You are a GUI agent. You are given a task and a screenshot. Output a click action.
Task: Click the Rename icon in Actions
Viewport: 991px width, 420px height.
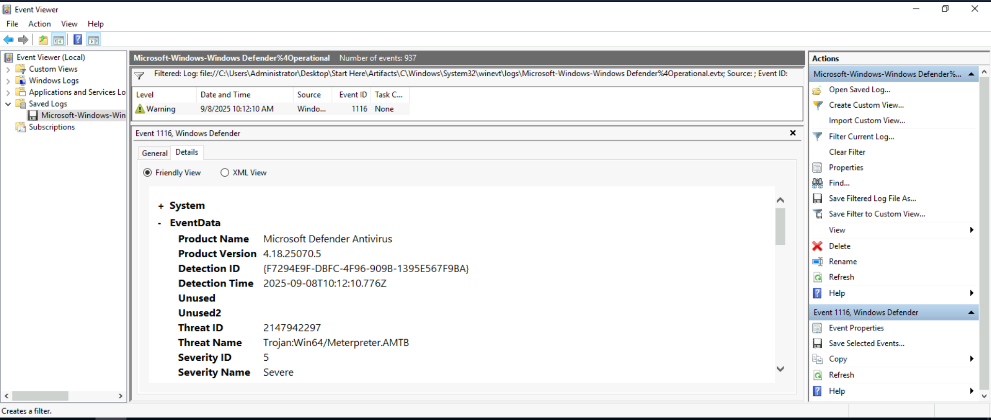tap(818, 262)
